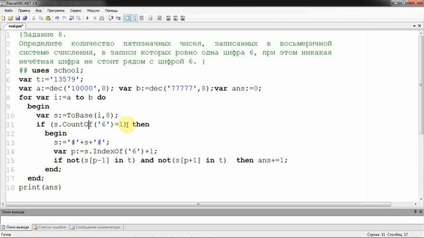This screenshot has width=424, height=238.
Task: Click 'IndexOf' on line 14
Action: point(108,151)
